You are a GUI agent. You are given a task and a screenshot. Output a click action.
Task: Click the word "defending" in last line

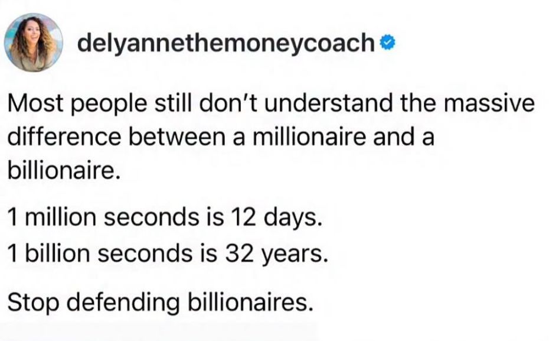(123, 302)
